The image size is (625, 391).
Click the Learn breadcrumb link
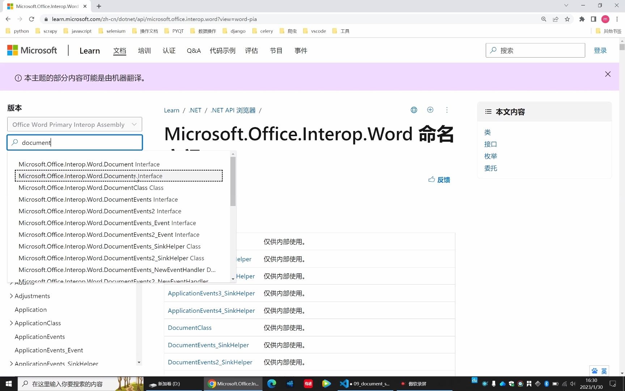pos(171,110)
